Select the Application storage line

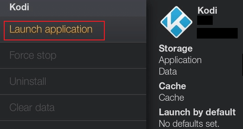pos(180,60)
